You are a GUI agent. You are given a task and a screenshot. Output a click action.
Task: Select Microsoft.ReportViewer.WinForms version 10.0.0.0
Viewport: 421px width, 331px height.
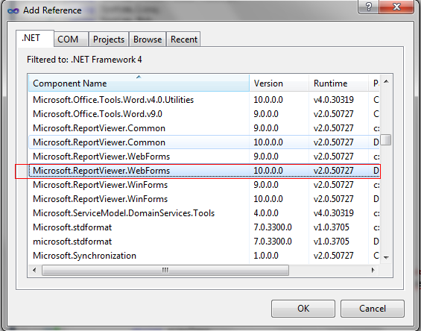click(204, 199)
